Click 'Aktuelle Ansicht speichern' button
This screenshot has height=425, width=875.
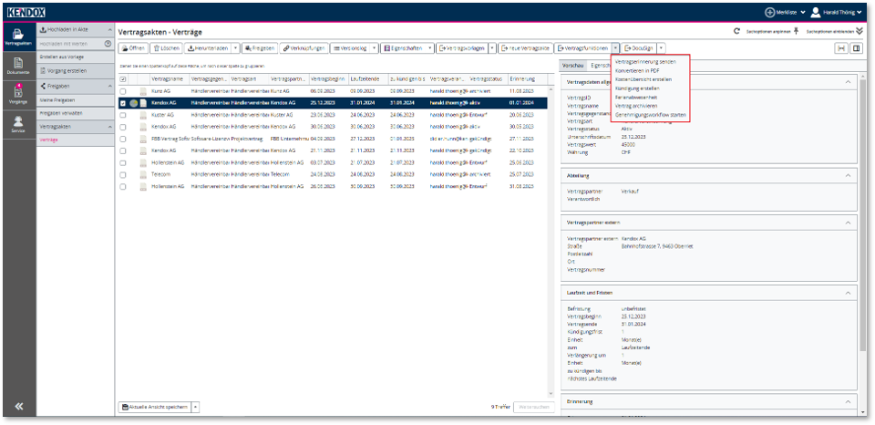[155, 407]
